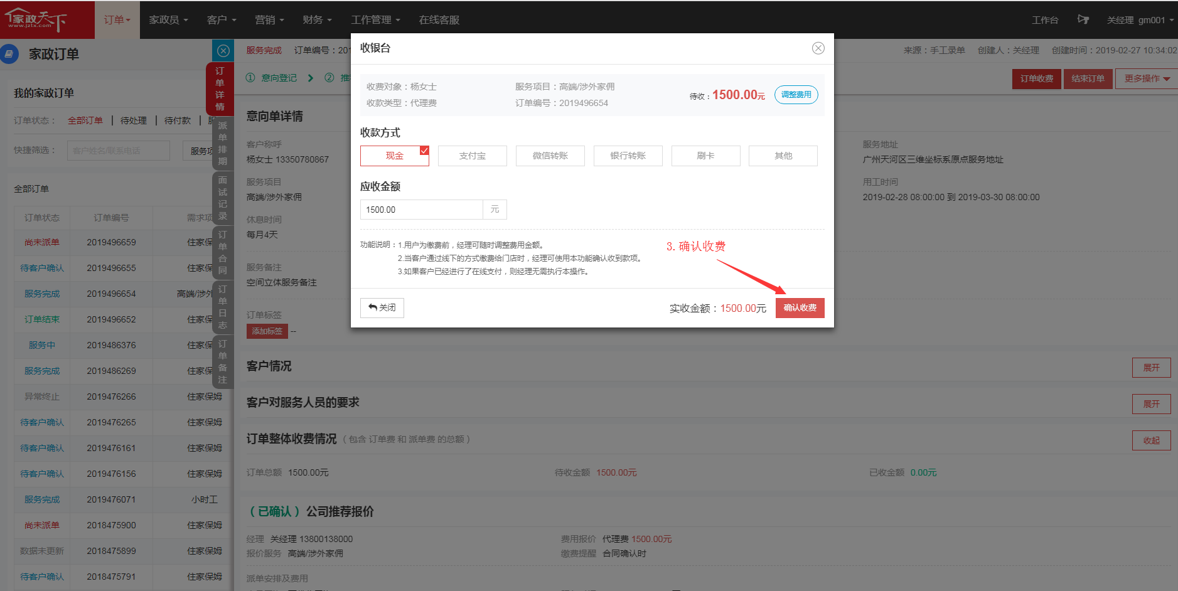The image size is (1178, 591).
Task: Click 订单编号 column header
Action: pyautogui.click(x=111, y=218)
